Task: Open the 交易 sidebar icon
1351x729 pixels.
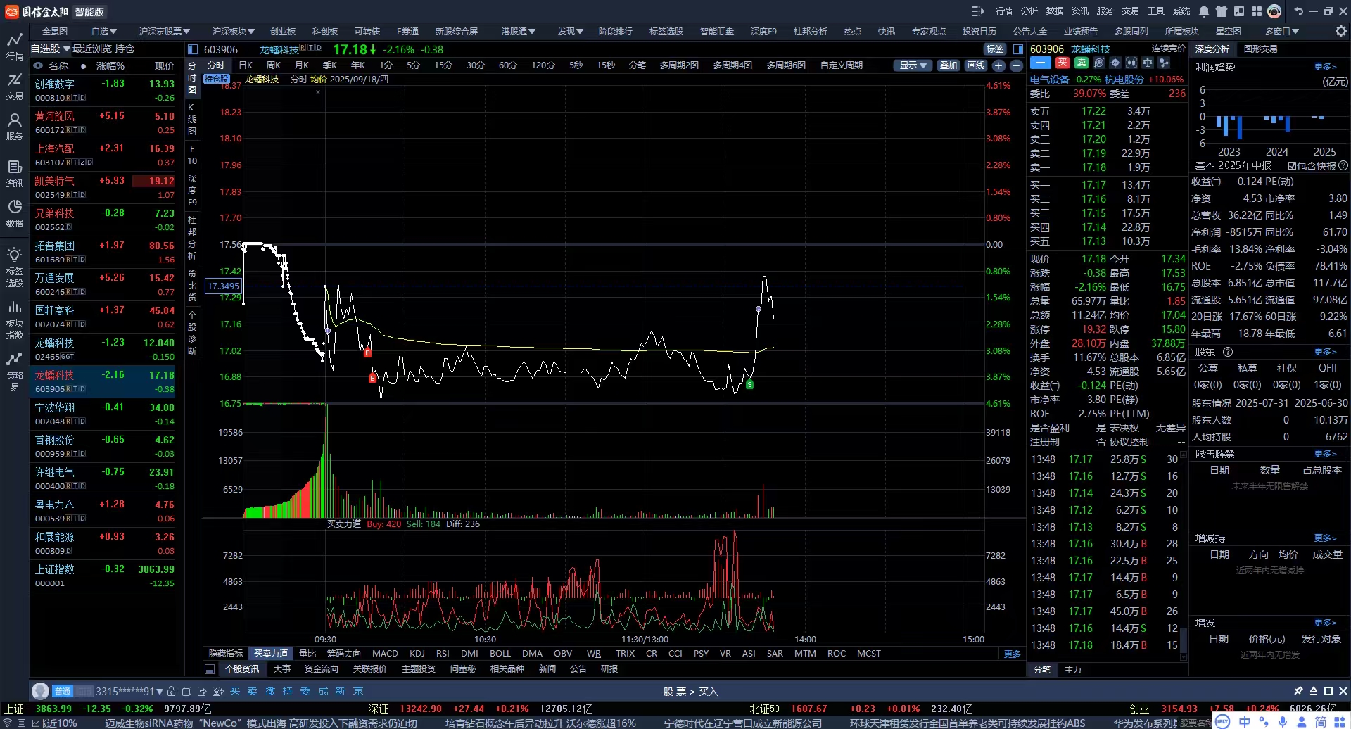Action: click(14, 86)
